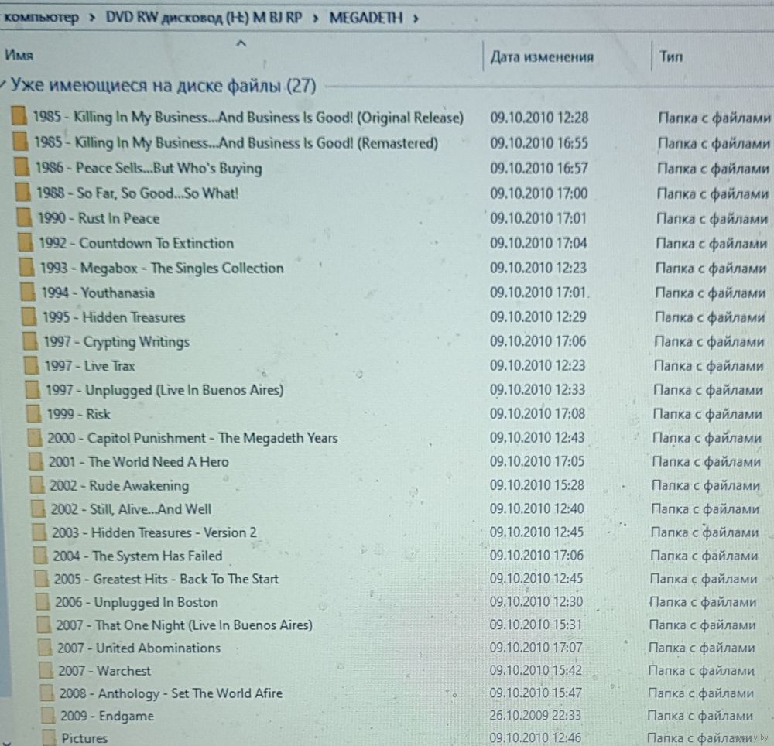Click The System Has Failed folder icon
This screenshot has height=746, width=774.
pyautogui.click(x=40, y=555)
